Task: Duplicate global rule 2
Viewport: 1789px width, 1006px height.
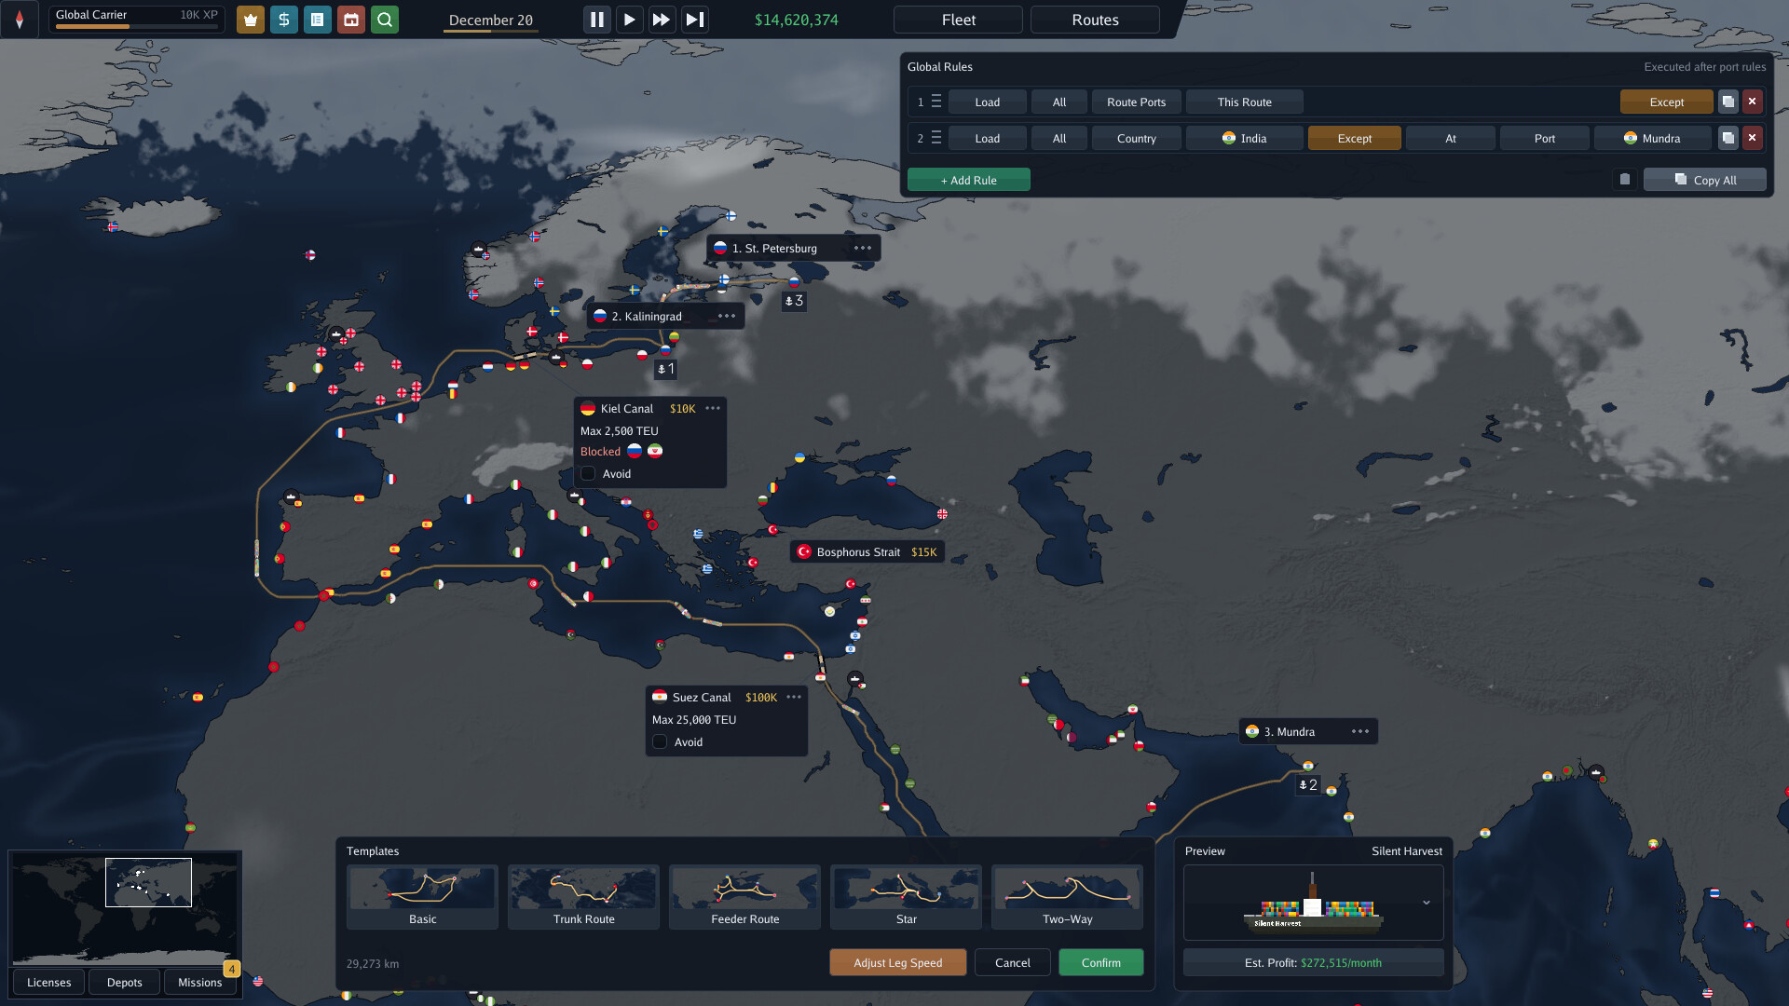Action: [1728, 138]
